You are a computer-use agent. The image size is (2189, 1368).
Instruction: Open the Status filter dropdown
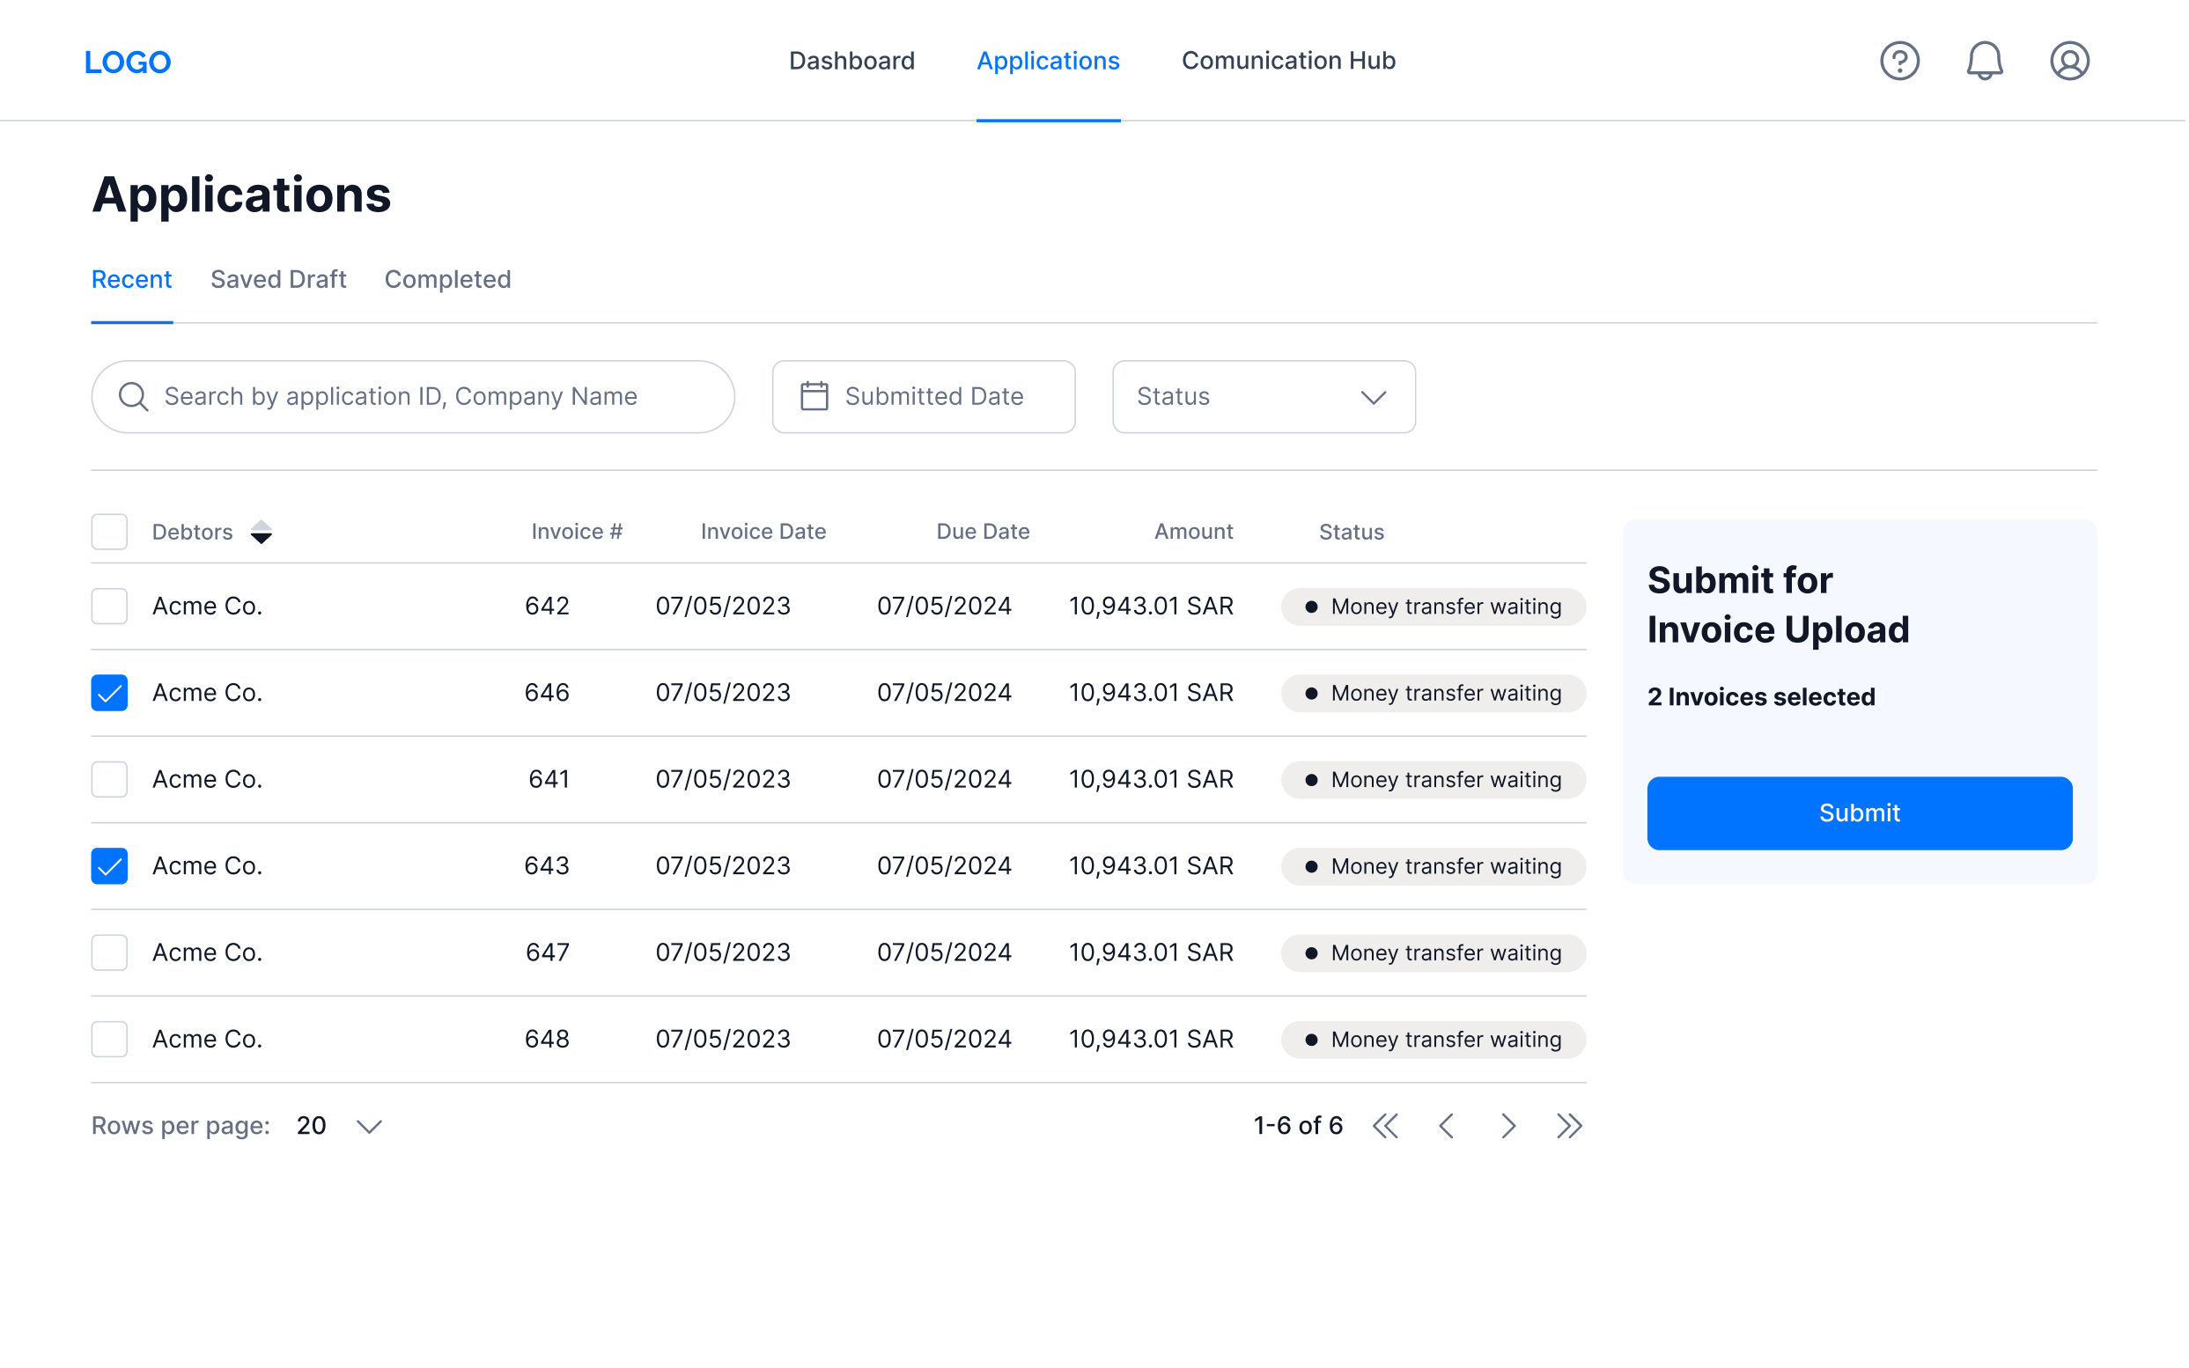coord(1264,396)
